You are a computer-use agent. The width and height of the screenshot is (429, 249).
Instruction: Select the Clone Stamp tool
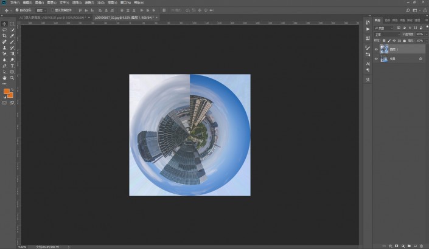[x=4, y=48]
